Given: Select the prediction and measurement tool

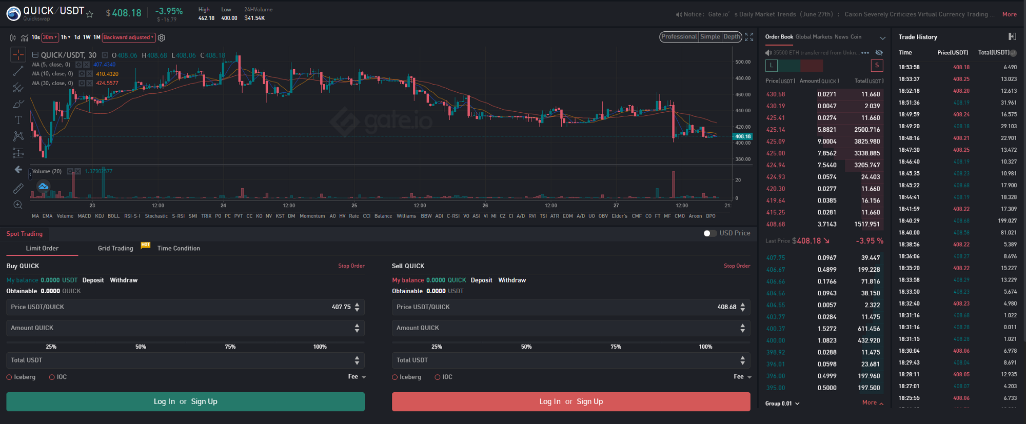Looking at the screenshot, I should tap(18, 153).
